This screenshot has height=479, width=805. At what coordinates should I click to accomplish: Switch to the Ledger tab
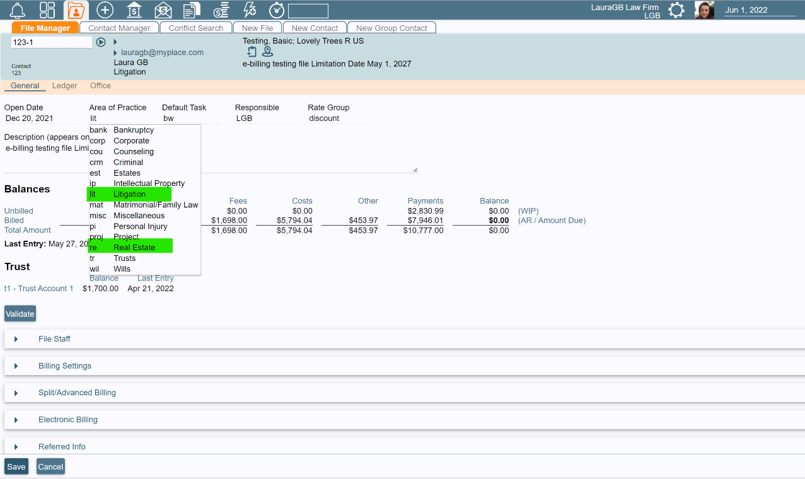64,85
